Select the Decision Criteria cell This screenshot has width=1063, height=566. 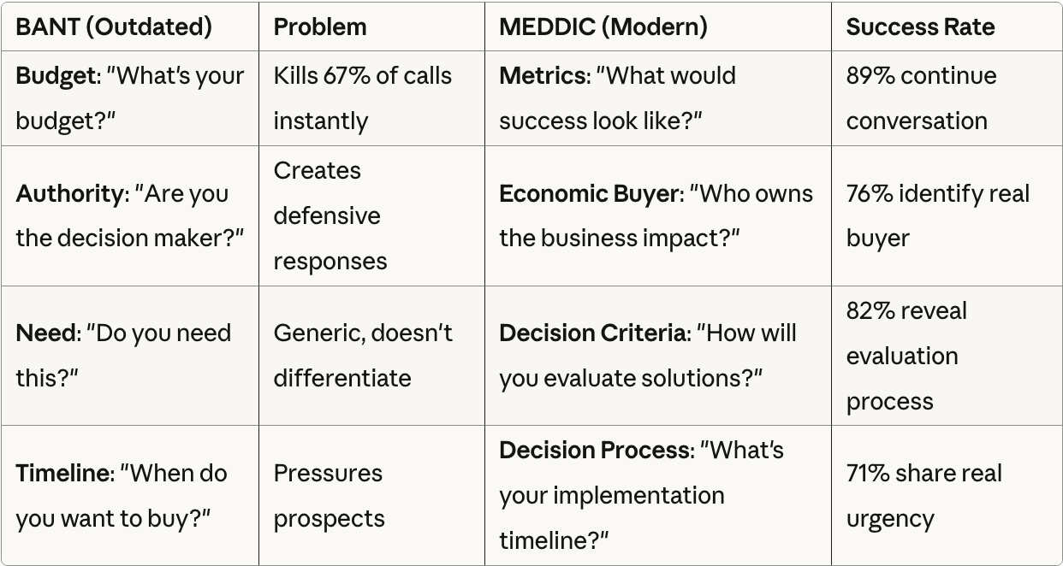point(647,355)
